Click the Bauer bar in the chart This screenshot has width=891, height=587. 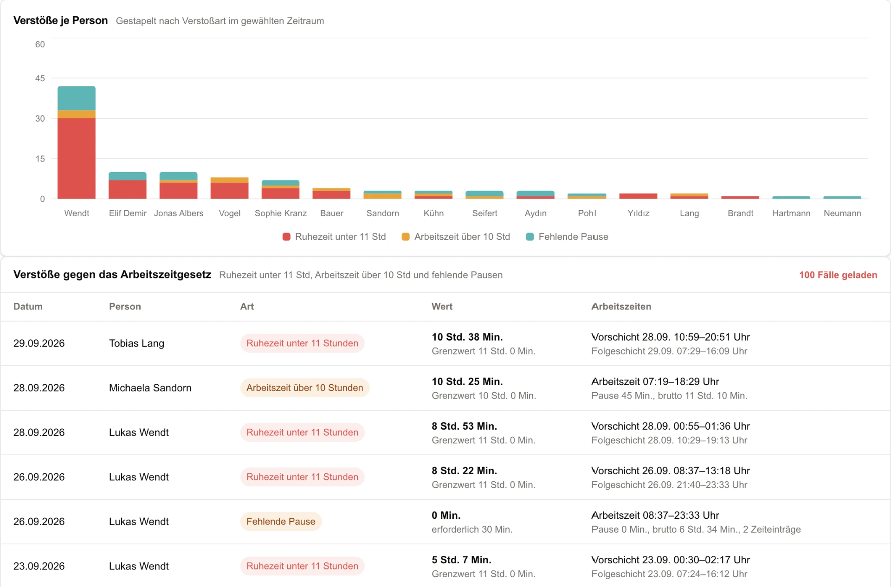point(332,194)
